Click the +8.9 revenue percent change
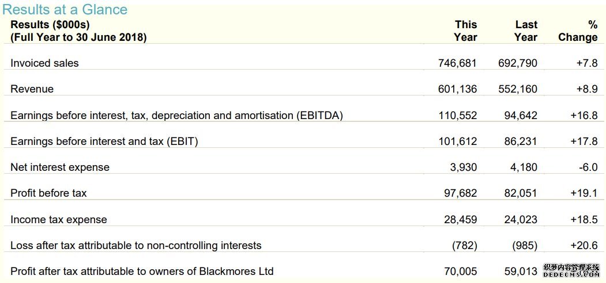 click(x=587, y=89)
